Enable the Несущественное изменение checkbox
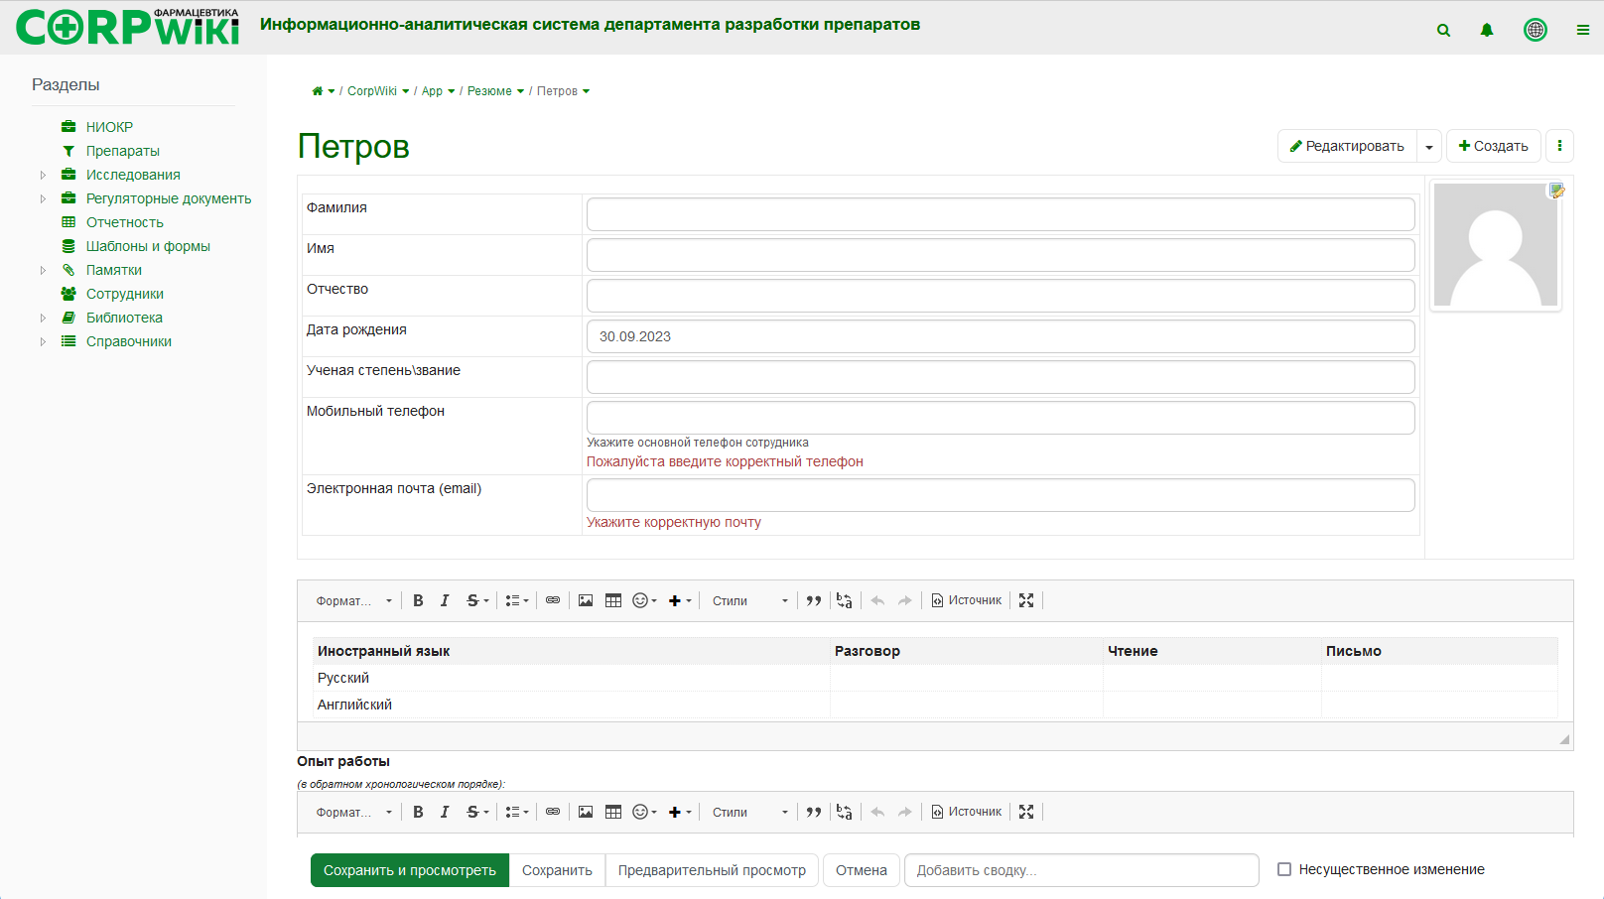This screenshot has width=1604, height=899. click(1284, 869)
